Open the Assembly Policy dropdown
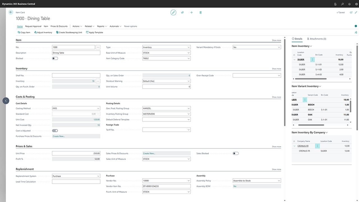The width and height of the screenshot is (359, 202). pyautogui.click(x=278, y=180)
